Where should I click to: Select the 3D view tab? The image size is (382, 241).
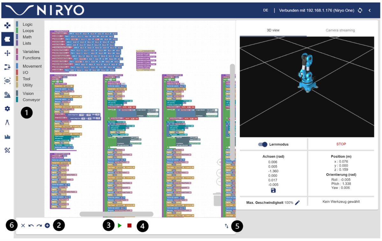(x=273, y=30)
